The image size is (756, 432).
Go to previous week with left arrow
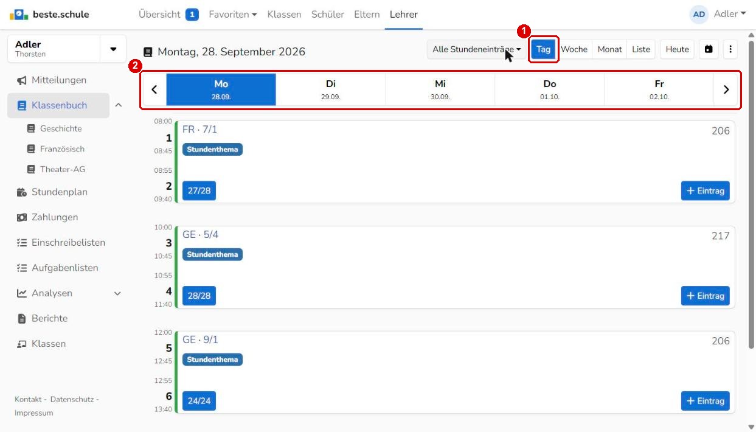point(154,89)
